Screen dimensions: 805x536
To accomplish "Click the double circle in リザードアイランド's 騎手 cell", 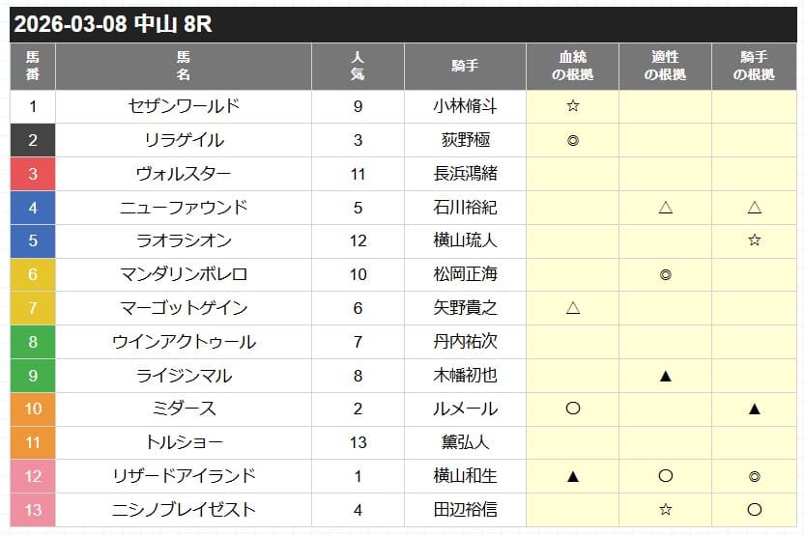I will coord(755,476).
